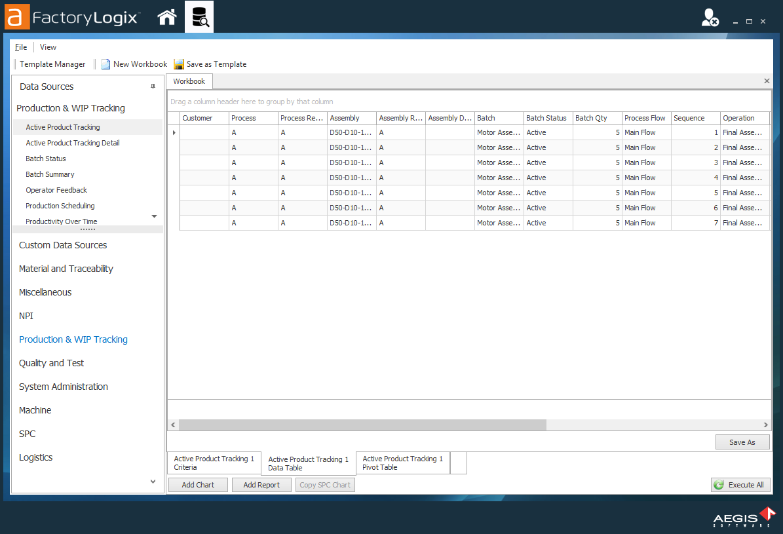The image size is (783, 534).
Task: Click the Template Manager toolbar item
Action: (x=52, y=64)
